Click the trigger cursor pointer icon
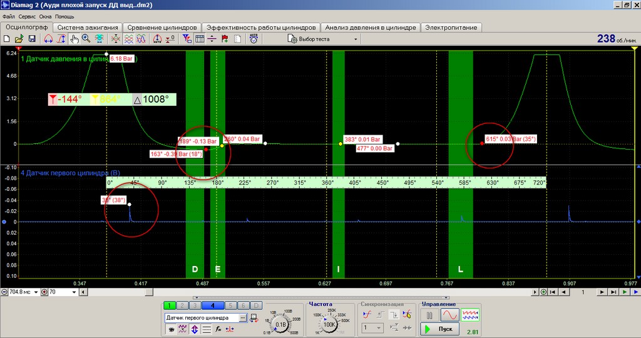This screenshot has height=338, width=641. [407, 314]
